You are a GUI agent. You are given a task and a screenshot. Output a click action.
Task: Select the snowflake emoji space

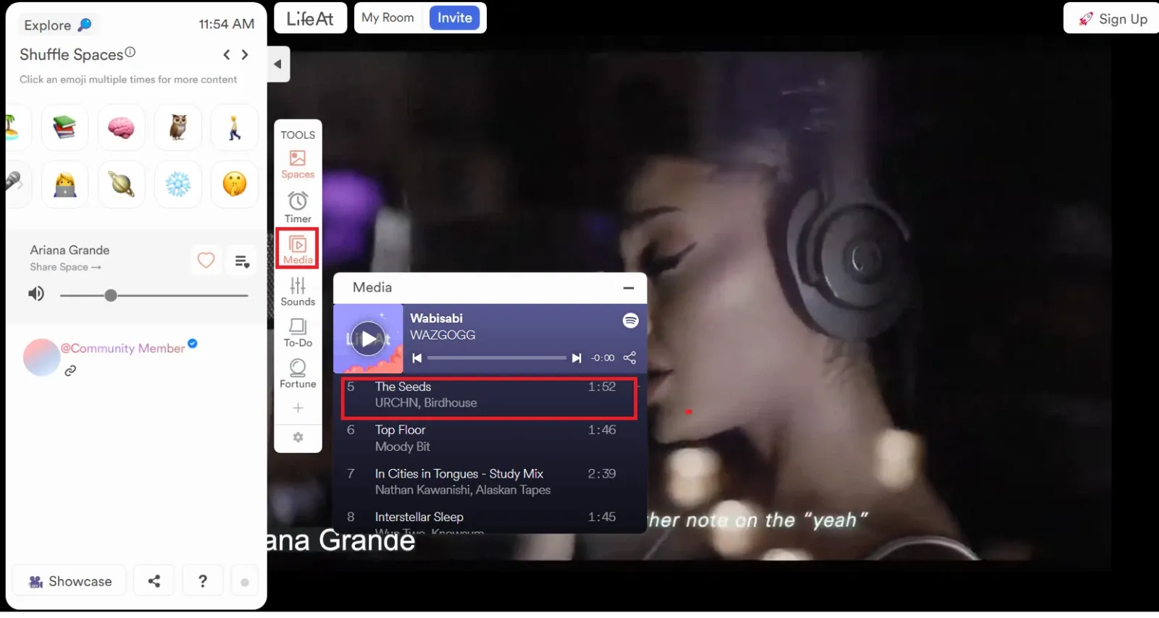click(177, 184)
